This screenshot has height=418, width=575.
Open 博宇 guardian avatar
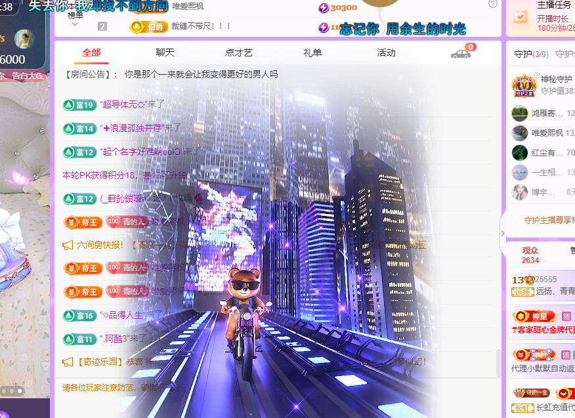pos(520,192)
